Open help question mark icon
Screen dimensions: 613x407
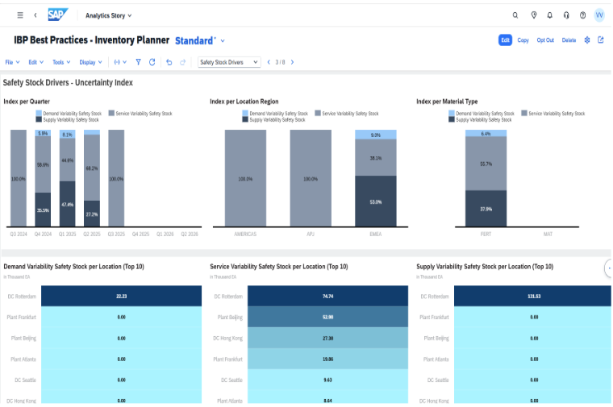coord(582,15)
